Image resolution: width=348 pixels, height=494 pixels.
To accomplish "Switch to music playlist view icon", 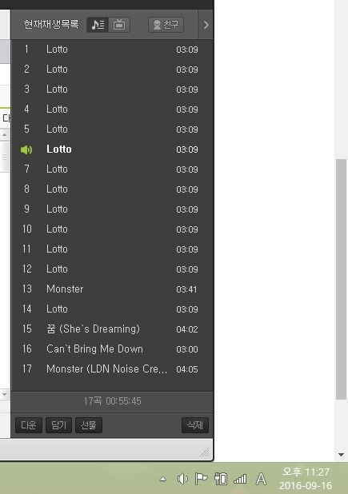I will [x=98, y=25].
